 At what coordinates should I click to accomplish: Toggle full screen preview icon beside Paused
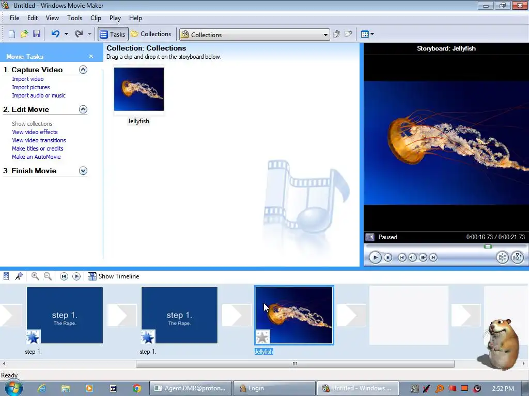(370, 237)
